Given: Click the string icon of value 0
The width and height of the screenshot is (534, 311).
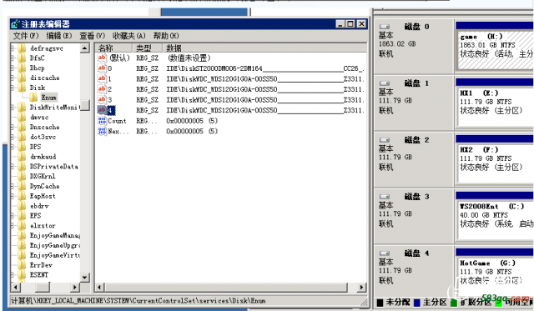Looking at the screenshot, I should pyautogui.click(x=102, y=68).
